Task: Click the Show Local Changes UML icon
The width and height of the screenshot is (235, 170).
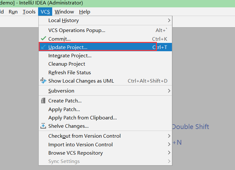Action: 43,81
